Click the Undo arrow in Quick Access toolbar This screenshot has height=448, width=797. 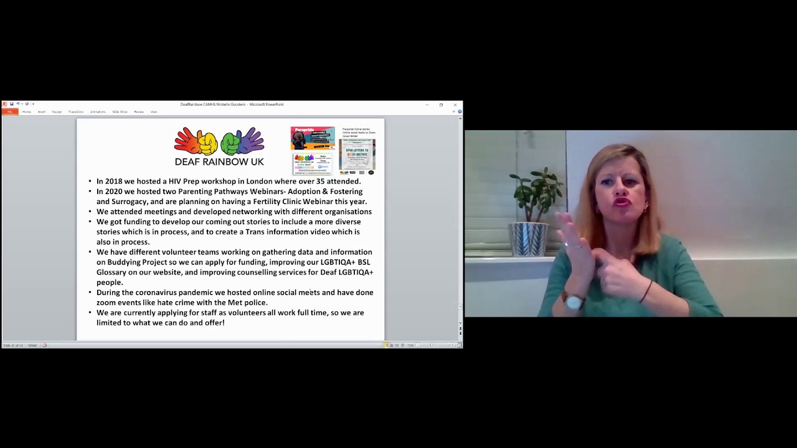pyautogui.click(x=18, y=104)
